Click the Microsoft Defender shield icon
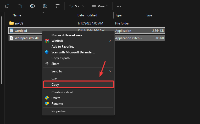200x124 pixels. tap(47, 52)
